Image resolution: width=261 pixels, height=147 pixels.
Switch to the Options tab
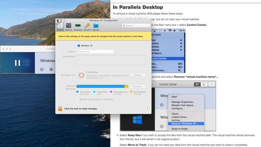[x=69, y=27]
